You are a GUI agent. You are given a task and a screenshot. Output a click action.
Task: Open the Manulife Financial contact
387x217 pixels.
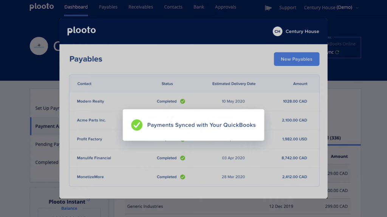point(94,158)
